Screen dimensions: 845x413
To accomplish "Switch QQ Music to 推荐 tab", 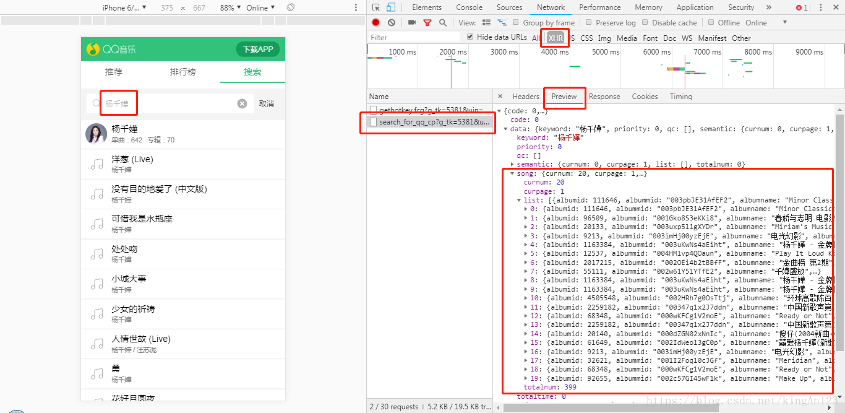I will click(114, 72).
